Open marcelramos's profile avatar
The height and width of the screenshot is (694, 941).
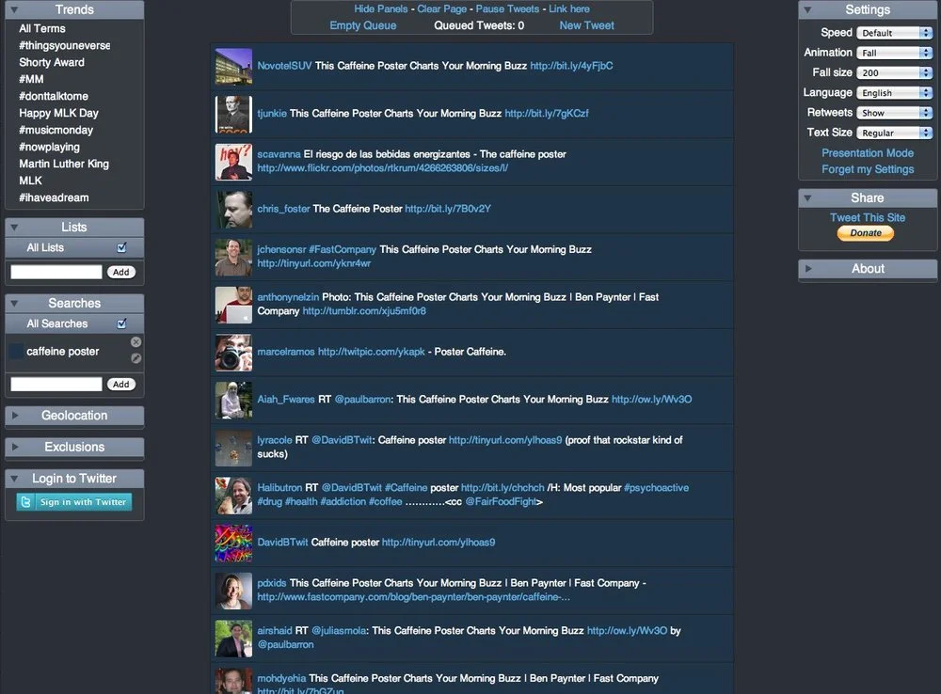click(x=233, y=353)
